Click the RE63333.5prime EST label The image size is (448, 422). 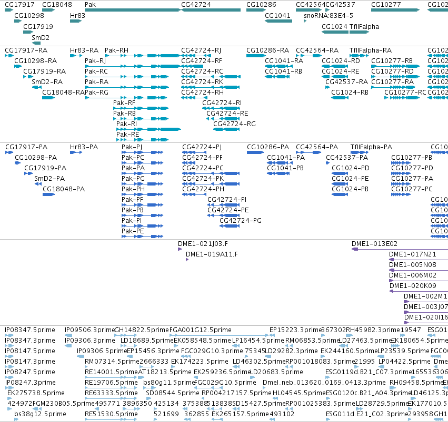pos(112,393)
